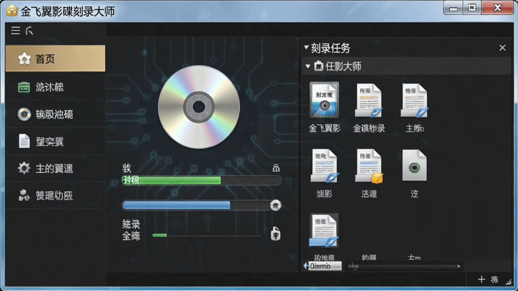Click the large silver disc image
The image size is (518, 291).
[x=199, y=107]
